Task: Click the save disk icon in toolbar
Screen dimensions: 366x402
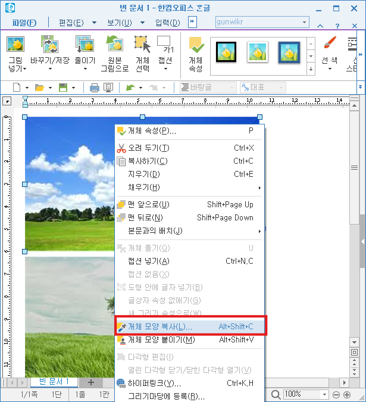Action: (62, 88)
